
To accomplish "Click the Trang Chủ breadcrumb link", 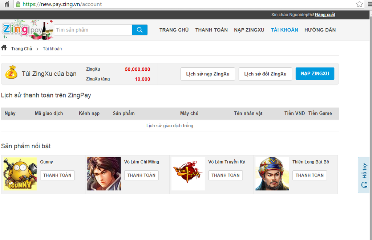I will coord(21,49).
